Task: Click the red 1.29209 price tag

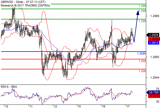Action: click(154, 39)
